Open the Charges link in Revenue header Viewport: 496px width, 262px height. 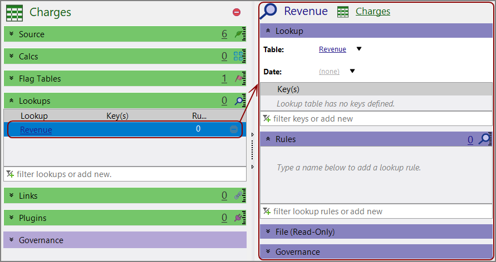tap(373, 11)
